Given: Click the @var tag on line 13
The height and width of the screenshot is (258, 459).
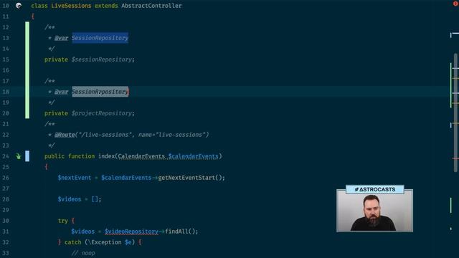Looking at the screenshot, I should [61, 38].
